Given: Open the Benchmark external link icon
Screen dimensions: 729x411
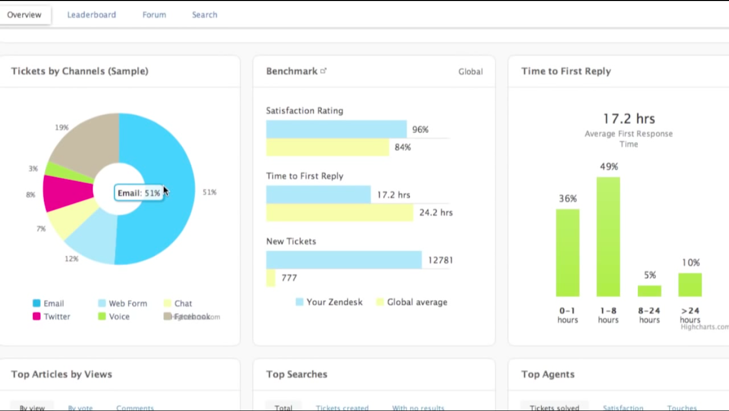Looking at the screenshot, I should [324, 71].
